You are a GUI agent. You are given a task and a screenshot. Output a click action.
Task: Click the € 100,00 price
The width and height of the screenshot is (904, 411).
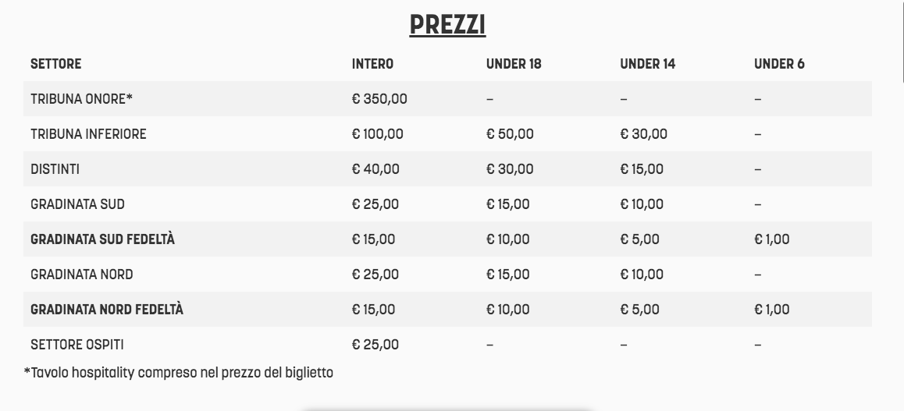coord(378,134)
